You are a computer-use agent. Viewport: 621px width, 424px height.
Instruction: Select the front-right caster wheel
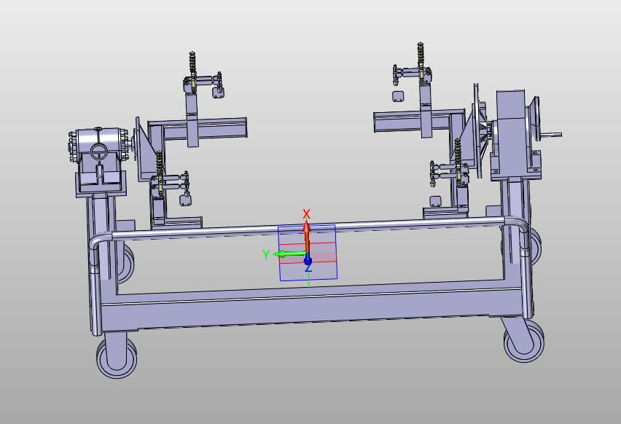click(x=523, y=341)
